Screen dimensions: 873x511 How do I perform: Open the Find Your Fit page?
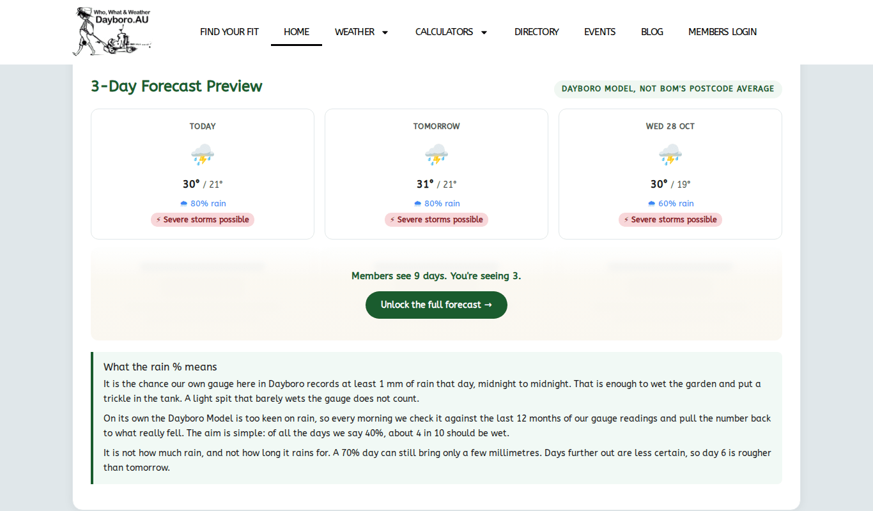[x=229, y=32]
